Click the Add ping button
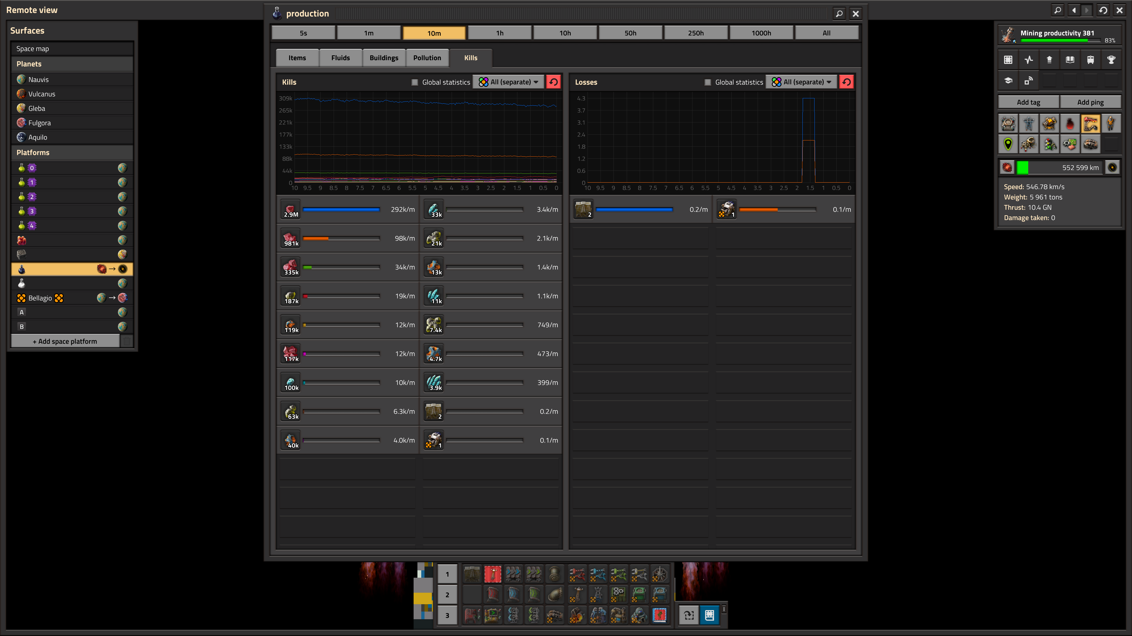Image resolution: width=1132 pixels, height=636 pixels. point(1090,102)
